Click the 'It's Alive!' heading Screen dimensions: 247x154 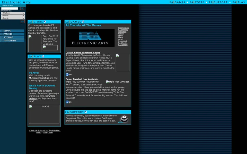[34, 73]
